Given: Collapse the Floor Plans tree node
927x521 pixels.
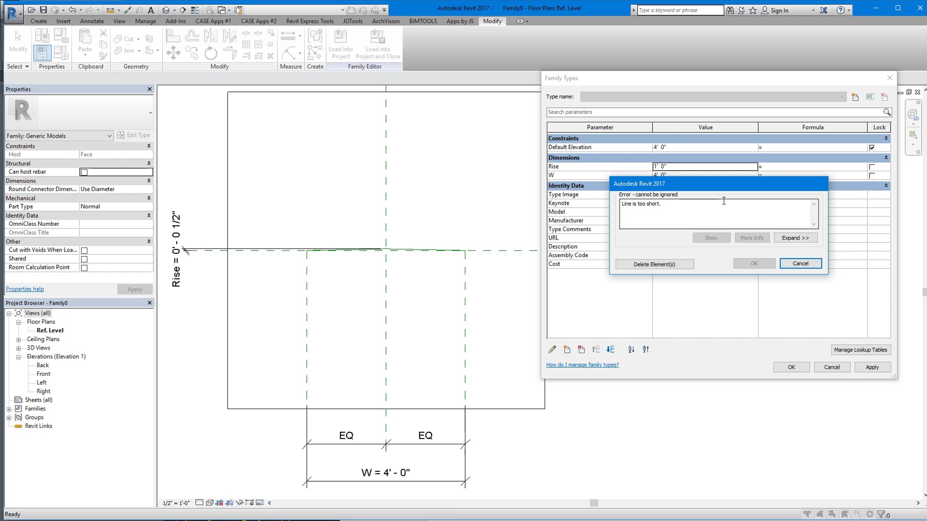Looking at the screenshot, I should tap(18, 322).
